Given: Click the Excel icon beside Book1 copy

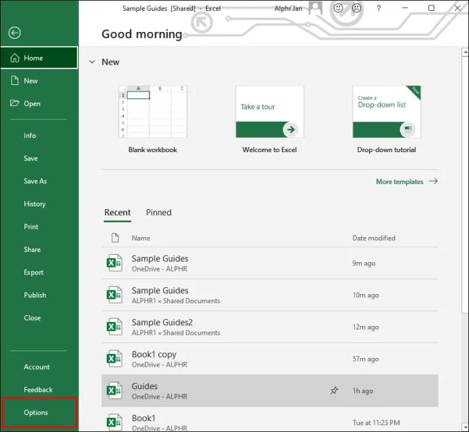Looking at the screenshot, I should [114, 359].
